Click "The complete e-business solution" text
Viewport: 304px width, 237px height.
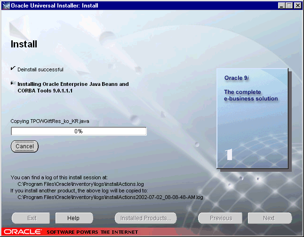[251, 95]
